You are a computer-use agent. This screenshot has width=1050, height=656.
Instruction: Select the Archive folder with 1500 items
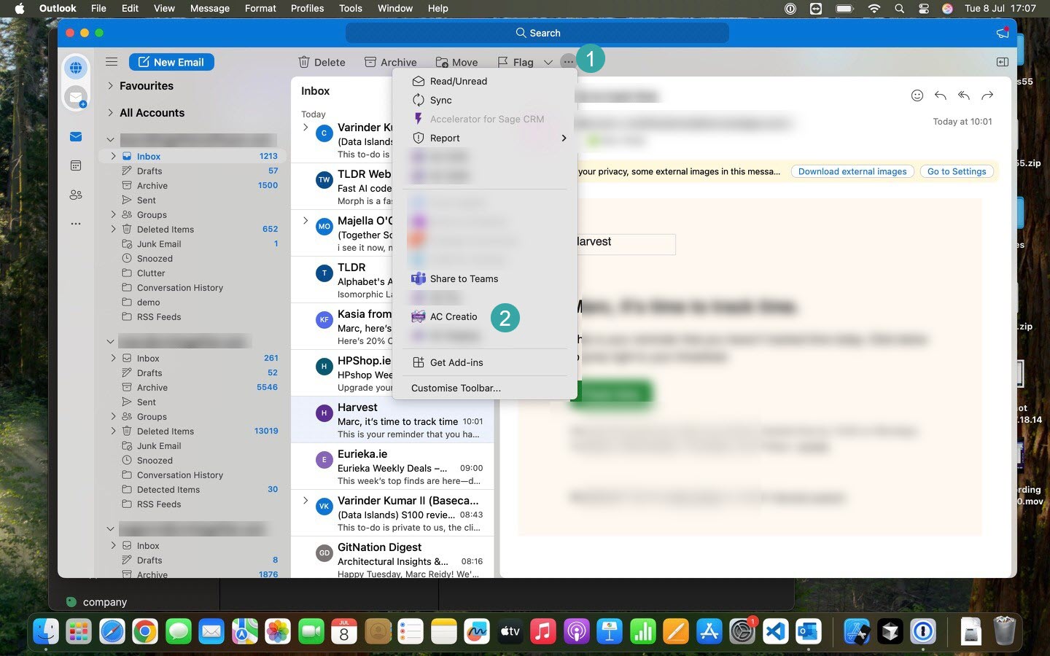(193, 185)
